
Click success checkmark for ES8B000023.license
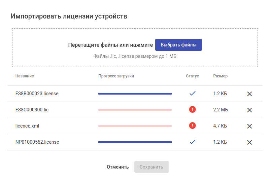point(192,94)
